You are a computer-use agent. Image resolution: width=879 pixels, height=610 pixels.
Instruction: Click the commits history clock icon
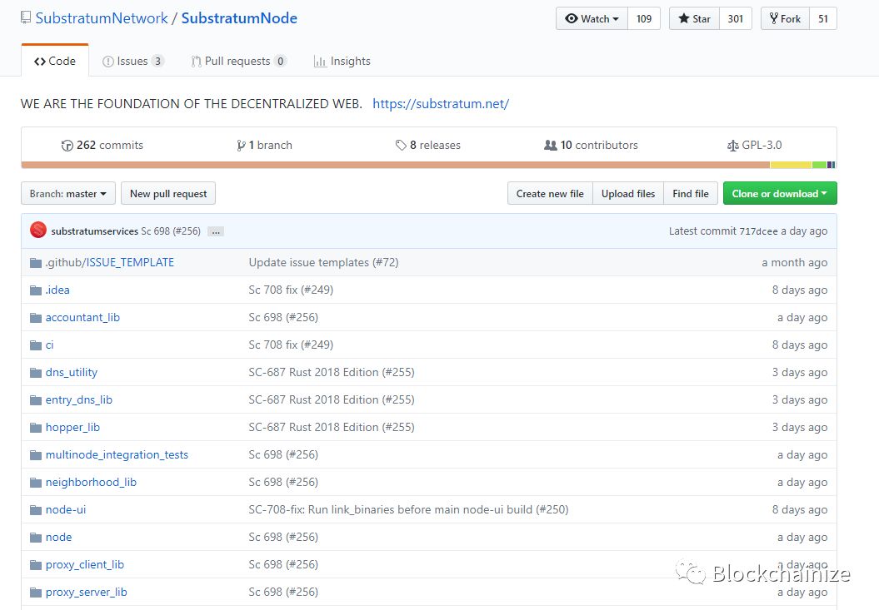(67, 145)
